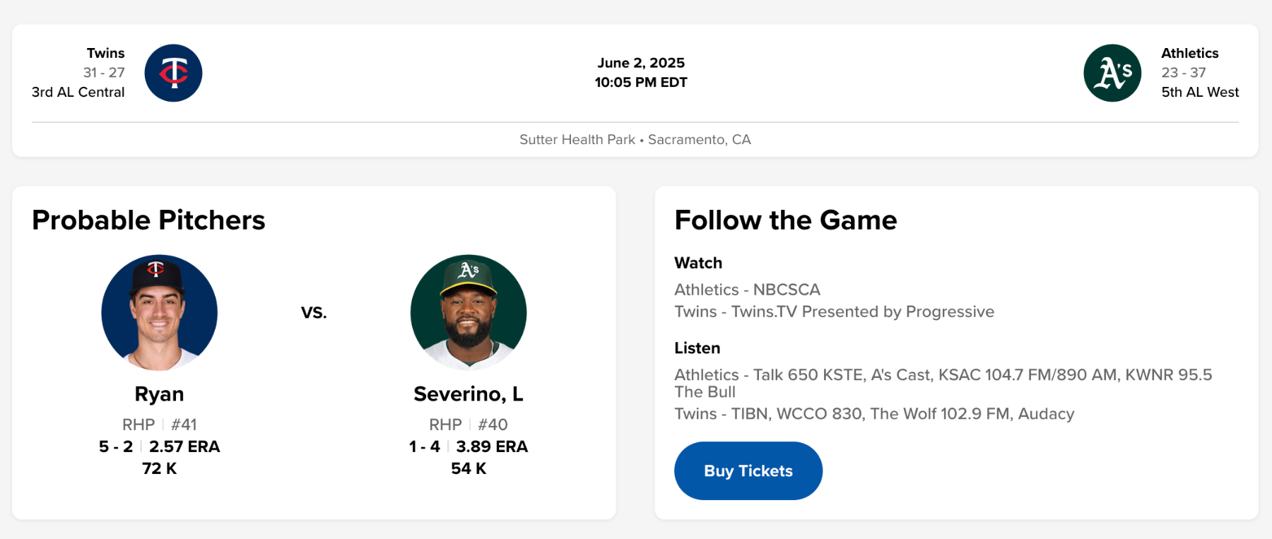Click the Probable Pitchers heading
This screenshot has width=1272, height=539.
(148, 220)
